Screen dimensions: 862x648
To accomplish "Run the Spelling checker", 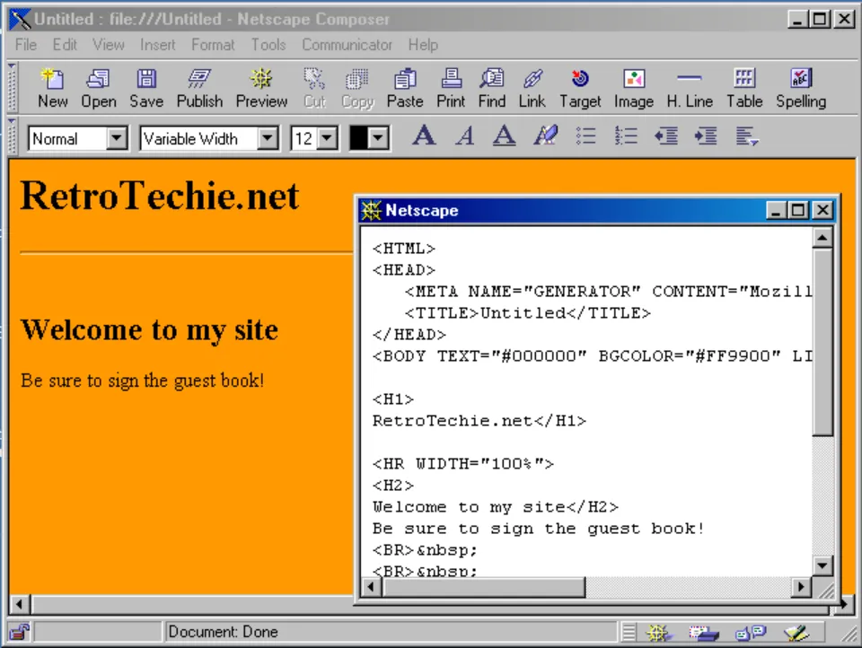I will [x=799, y=87].
